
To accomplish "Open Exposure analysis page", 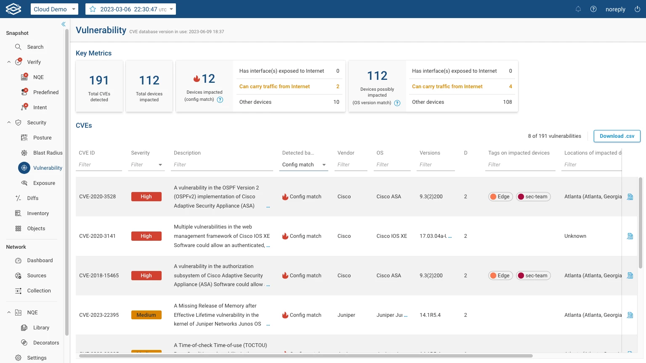I will click(x=44, y=183).
